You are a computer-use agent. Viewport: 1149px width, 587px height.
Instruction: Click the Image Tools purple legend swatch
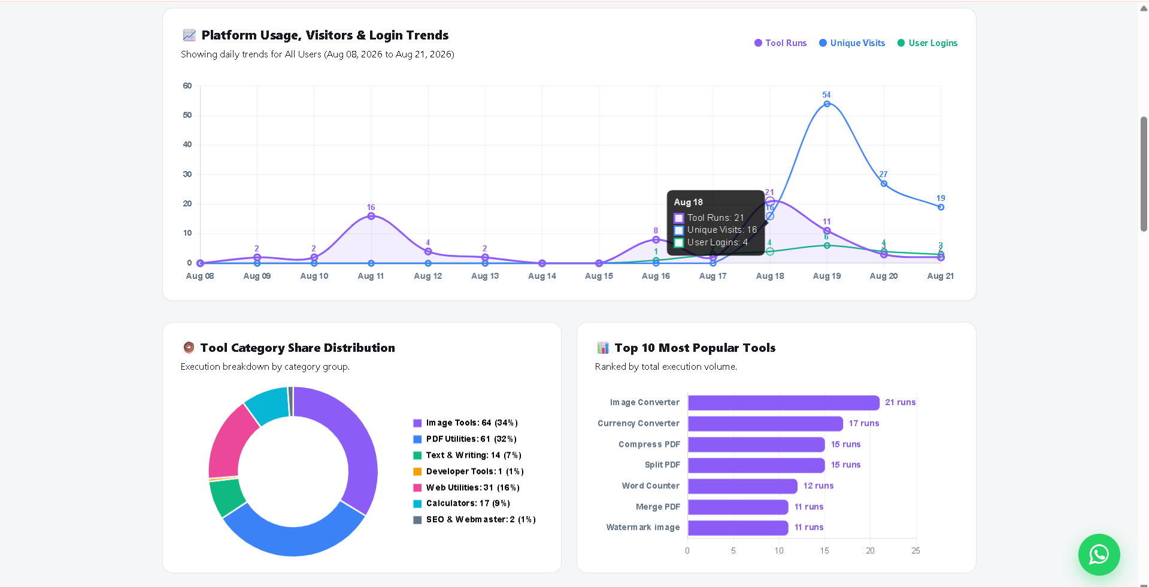coord(417,423)
